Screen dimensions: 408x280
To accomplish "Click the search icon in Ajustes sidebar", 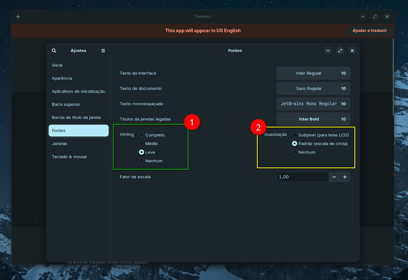I will click(54, 51).
